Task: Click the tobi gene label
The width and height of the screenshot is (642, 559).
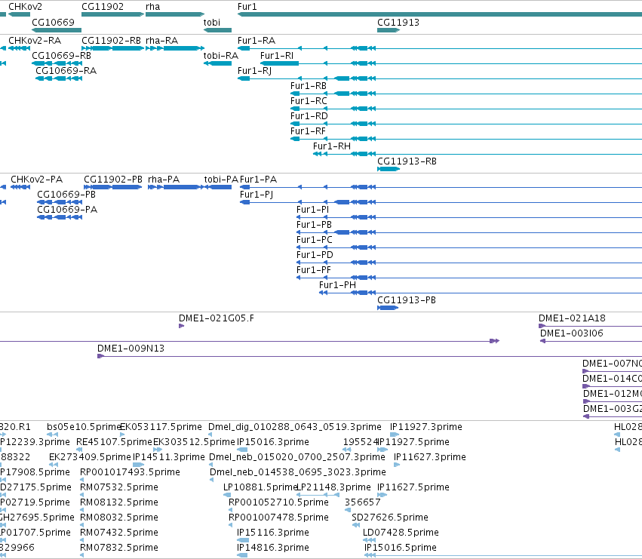Action: coord(212,22)
